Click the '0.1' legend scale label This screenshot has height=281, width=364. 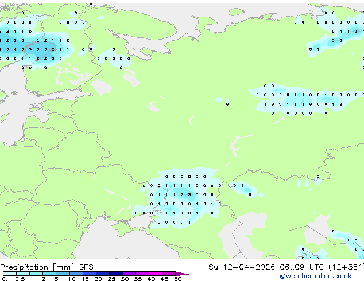(x=6, y=279)
